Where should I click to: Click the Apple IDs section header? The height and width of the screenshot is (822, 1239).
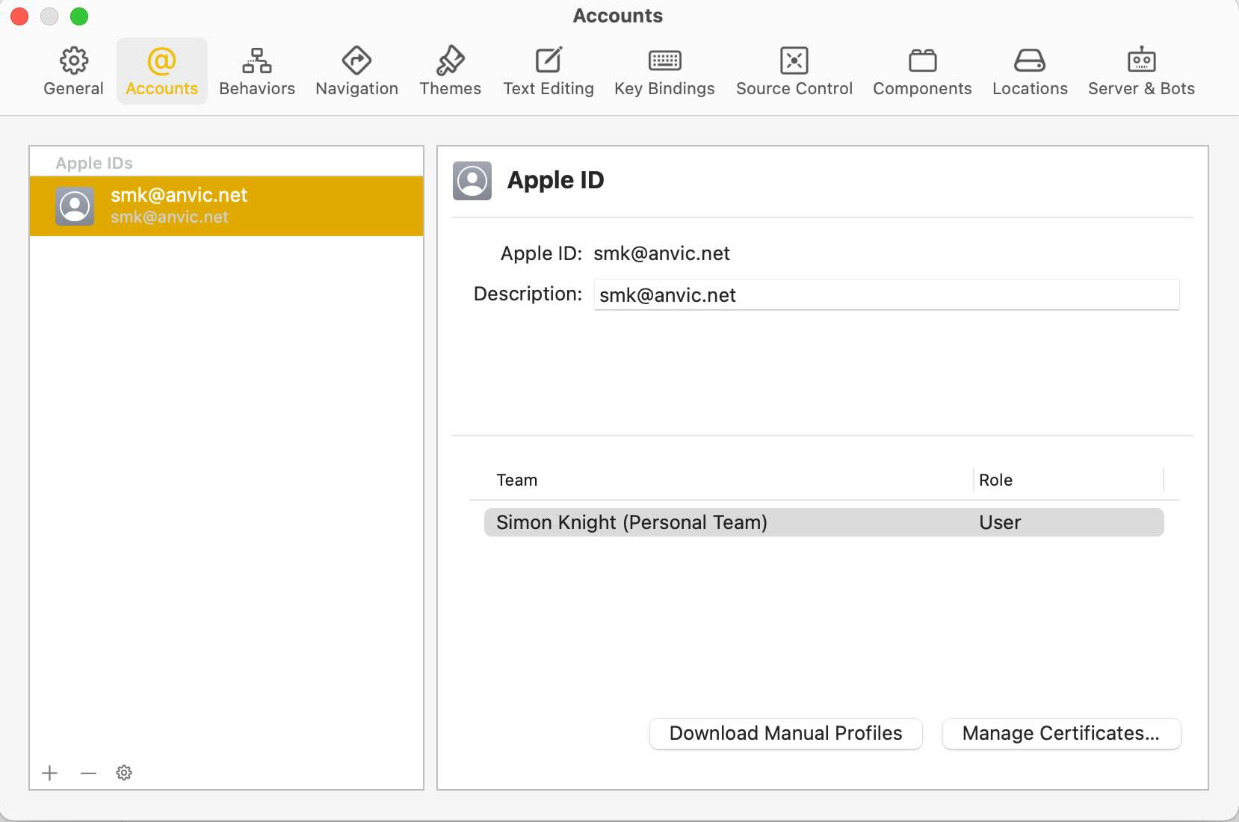tap(94, 163)
